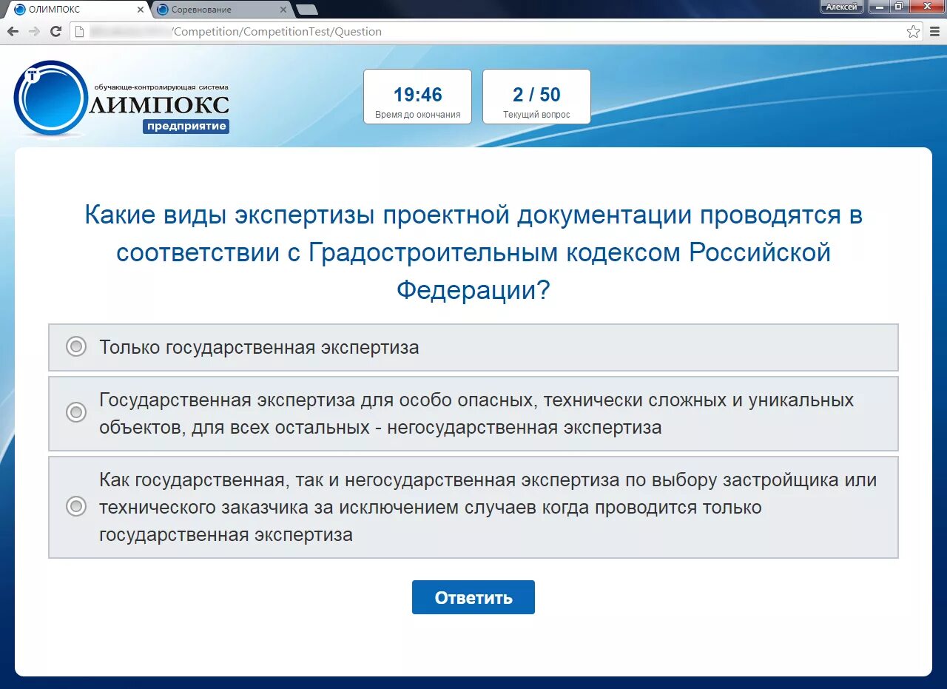This screenshot has width=947, height=689.
Task: Maximize the browser window
Action: point(897,7)
